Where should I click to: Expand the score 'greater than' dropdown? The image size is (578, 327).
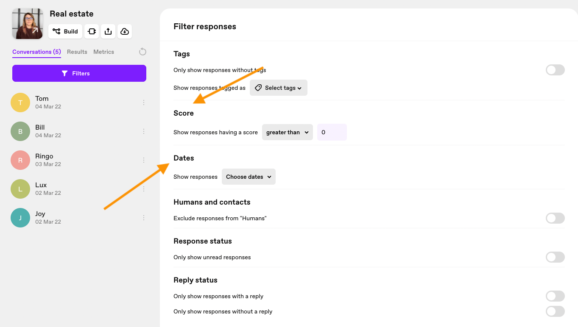[x=287, y=132]
